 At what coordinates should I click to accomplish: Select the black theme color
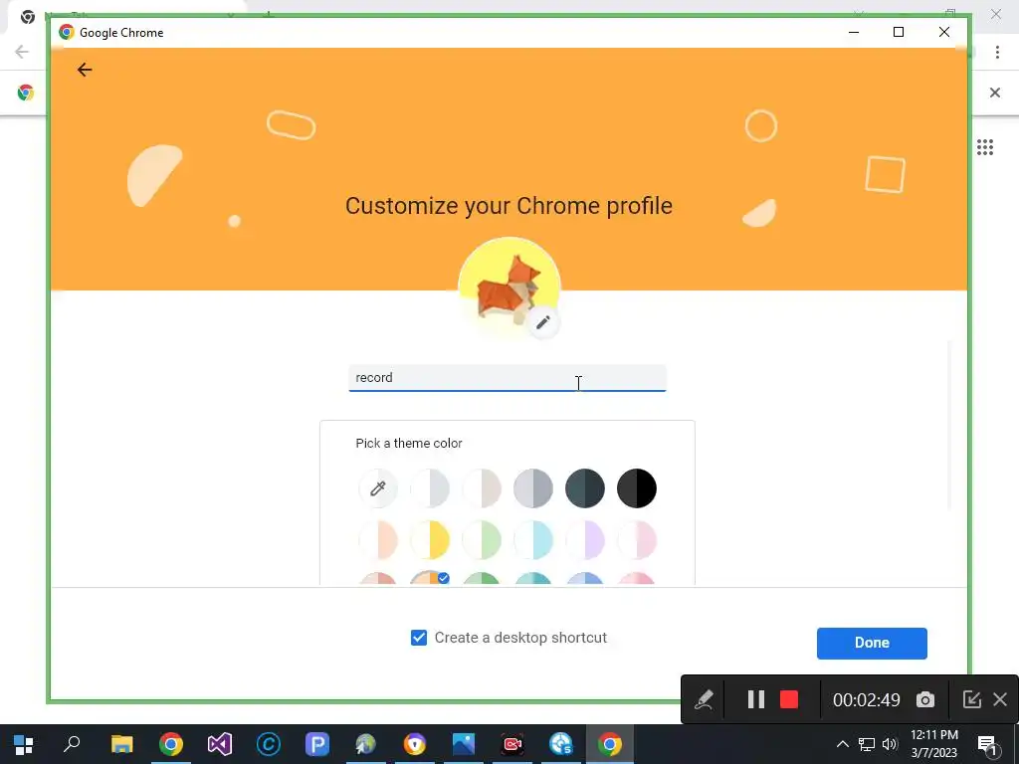point(637,487)
